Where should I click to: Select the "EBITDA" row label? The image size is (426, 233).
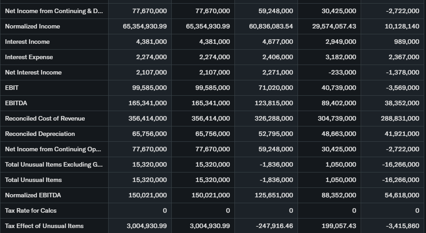(x=16, y=103)
